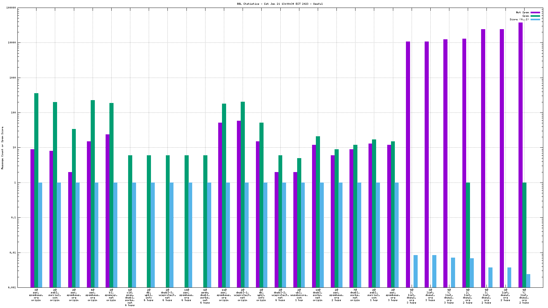Click the psbl.surriel.com 1 hop axis label
This screenshot has height=308, width=548.
coord(374,295)
